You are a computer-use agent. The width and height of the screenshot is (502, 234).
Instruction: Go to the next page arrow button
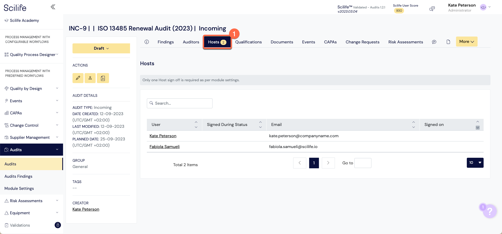(328, 163)
